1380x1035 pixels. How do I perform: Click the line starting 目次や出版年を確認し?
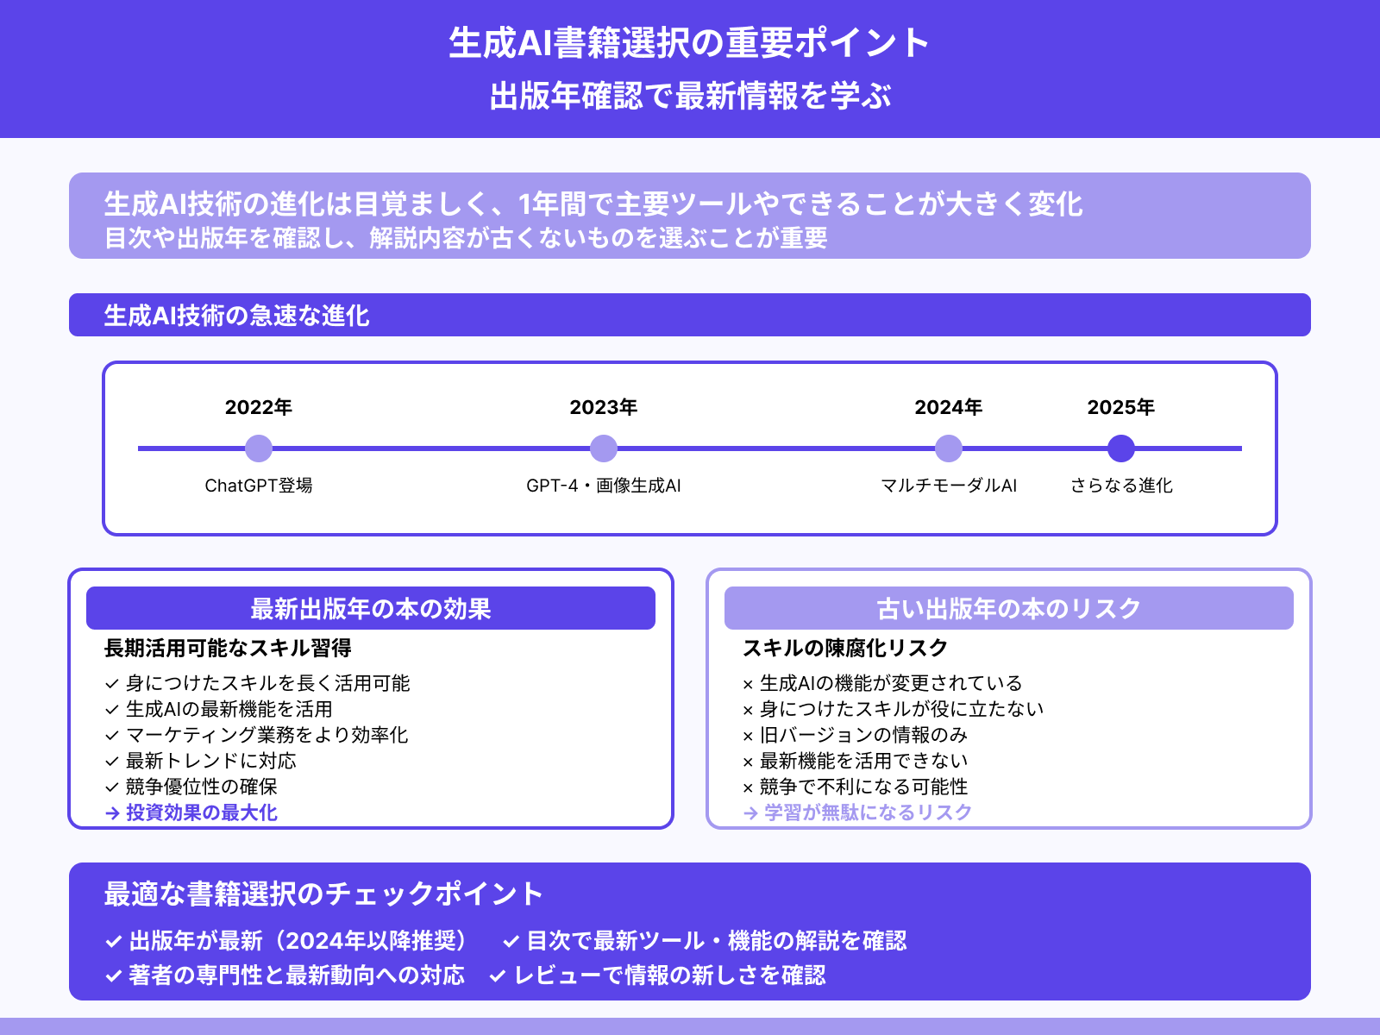(x=466, y=238)
